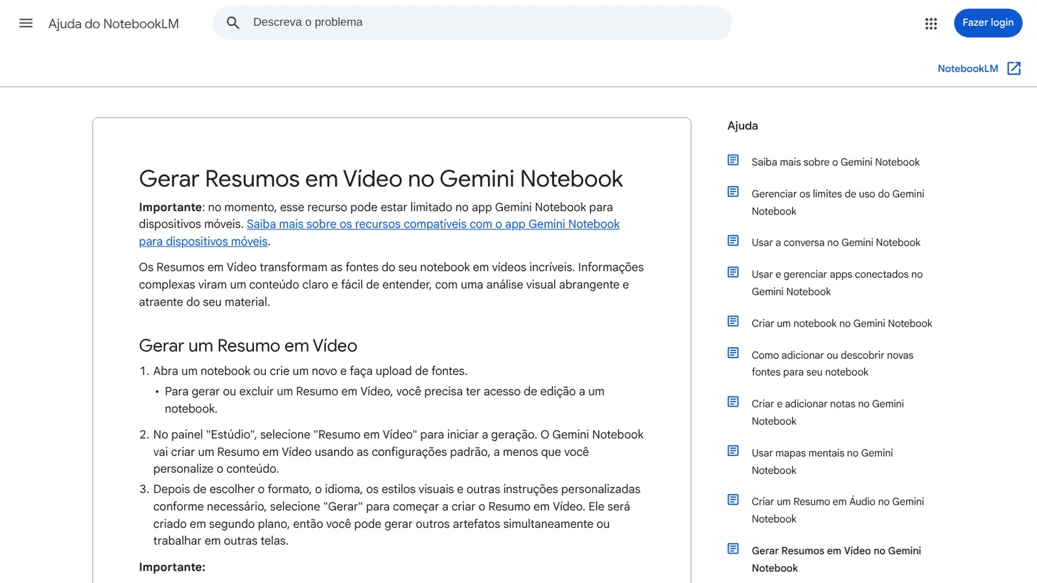Screen dimensions: 1037x583
Task: Click the bullet 'Para gerar ou excluir um Resumo em Vídeo'
Action: click(x=385, y=400)
